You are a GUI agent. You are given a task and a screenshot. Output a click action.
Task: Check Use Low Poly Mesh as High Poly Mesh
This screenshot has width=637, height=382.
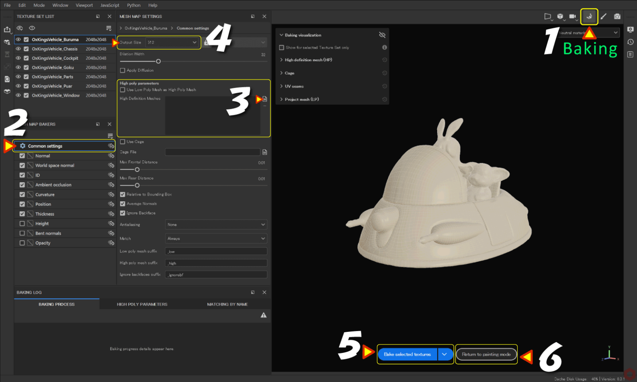(122, 89)
